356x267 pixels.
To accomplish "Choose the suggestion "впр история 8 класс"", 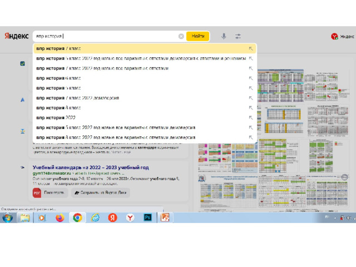I will [x=145, y=108].
